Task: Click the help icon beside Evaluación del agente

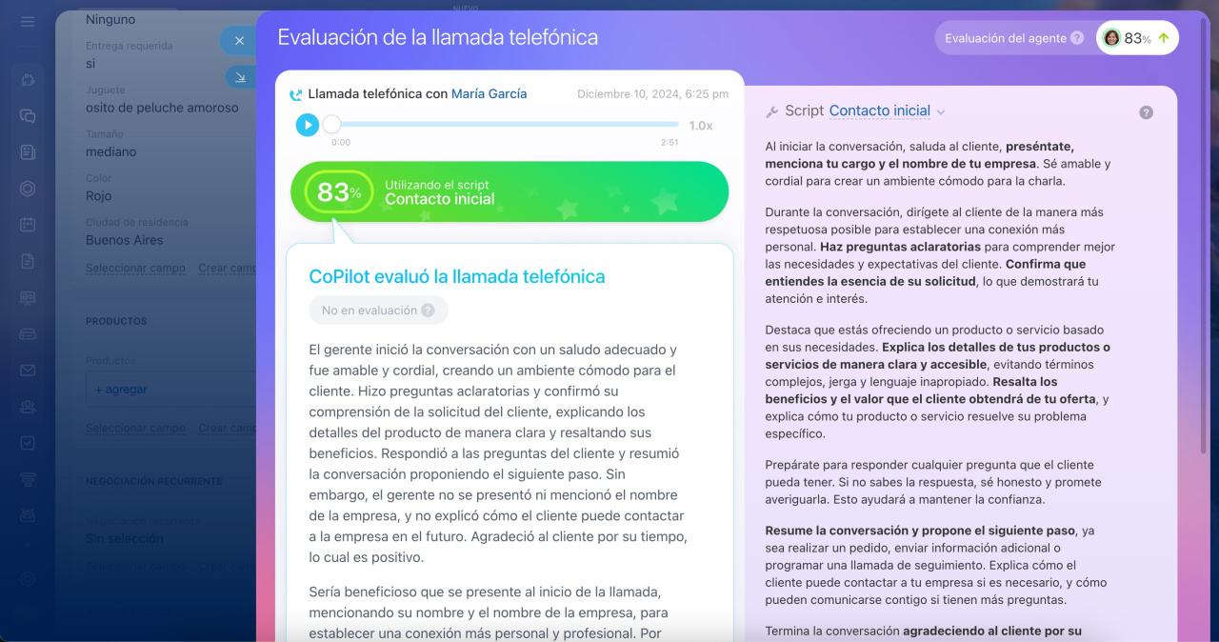Action: point(1077,38)
